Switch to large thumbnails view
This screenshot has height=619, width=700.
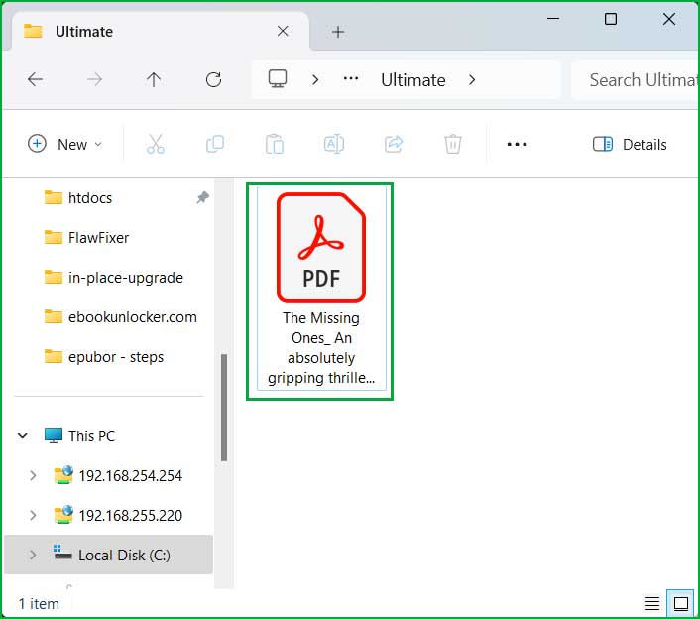pyautogui.click(x=681, y=603)
